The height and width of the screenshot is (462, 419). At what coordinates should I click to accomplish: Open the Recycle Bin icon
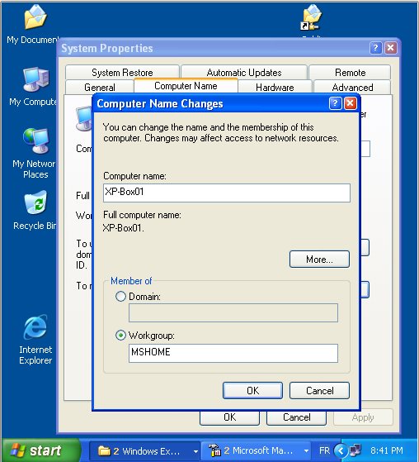pos(35,202)
